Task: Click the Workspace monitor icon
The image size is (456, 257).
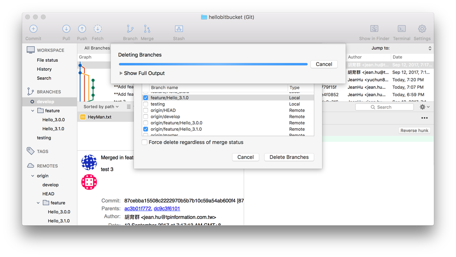Action: (31, 50)
